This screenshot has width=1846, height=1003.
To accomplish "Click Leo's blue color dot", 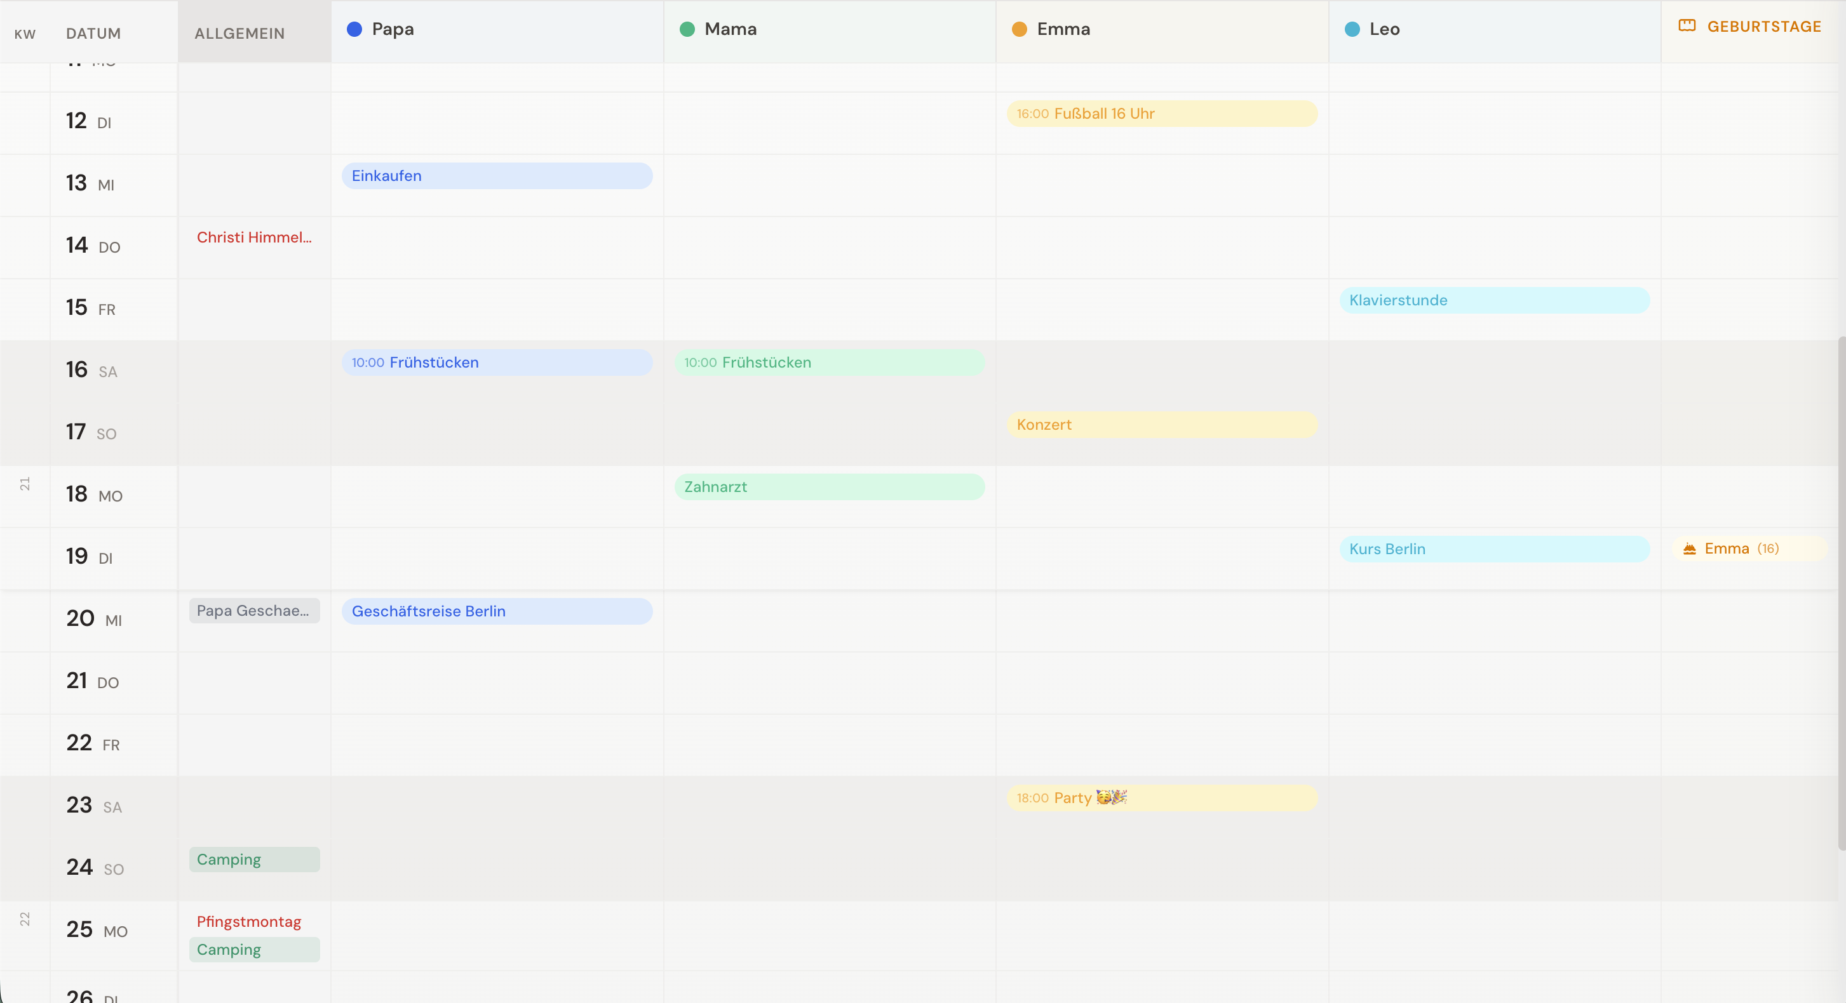I will [x=1352, y=29].
